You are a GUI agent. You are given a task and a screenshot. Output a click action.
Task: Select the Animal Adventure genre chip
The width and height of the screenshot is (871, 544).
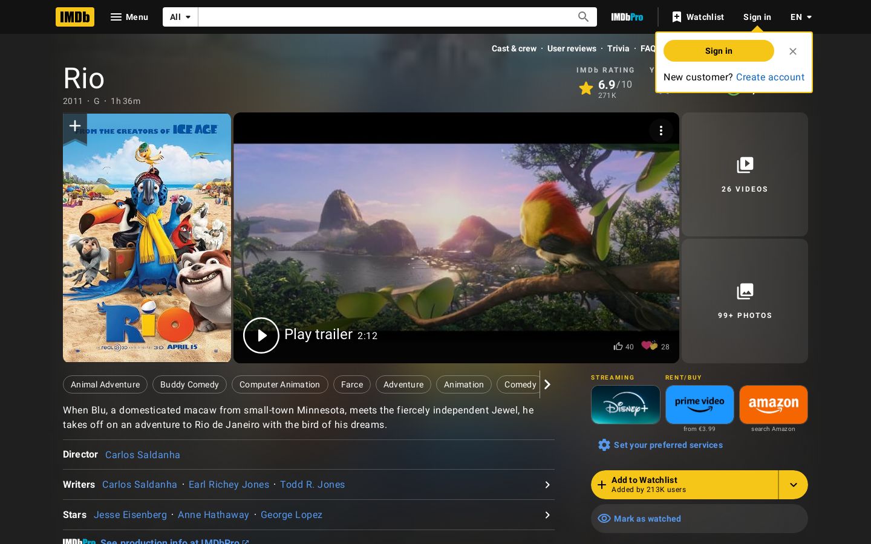pos(105,384)
